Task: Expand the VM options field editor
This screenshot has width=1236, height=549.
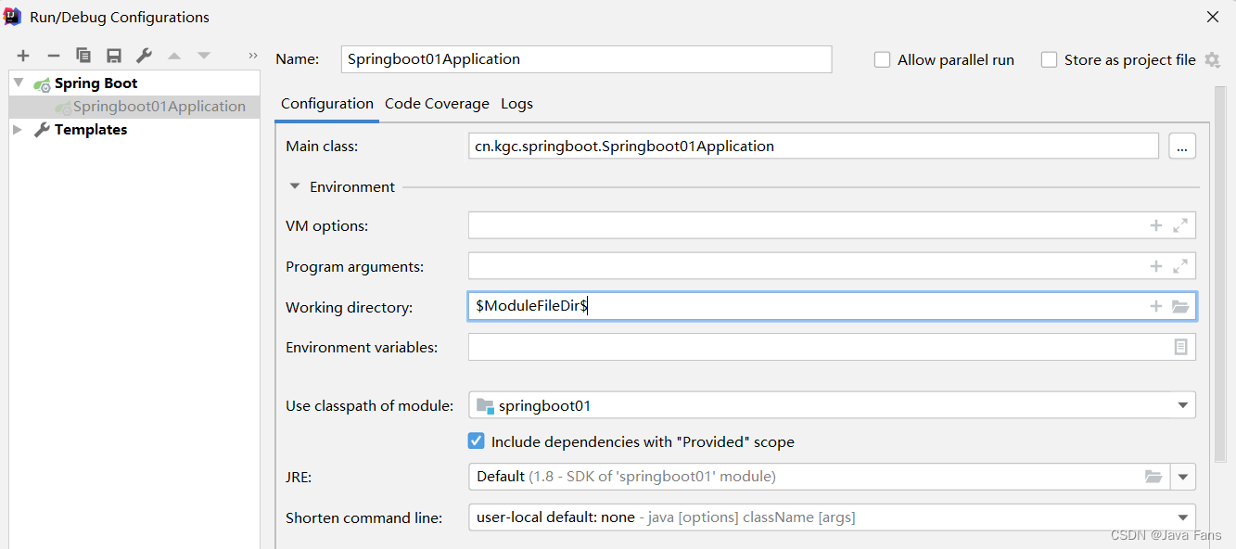Action: coord(1180,225)
